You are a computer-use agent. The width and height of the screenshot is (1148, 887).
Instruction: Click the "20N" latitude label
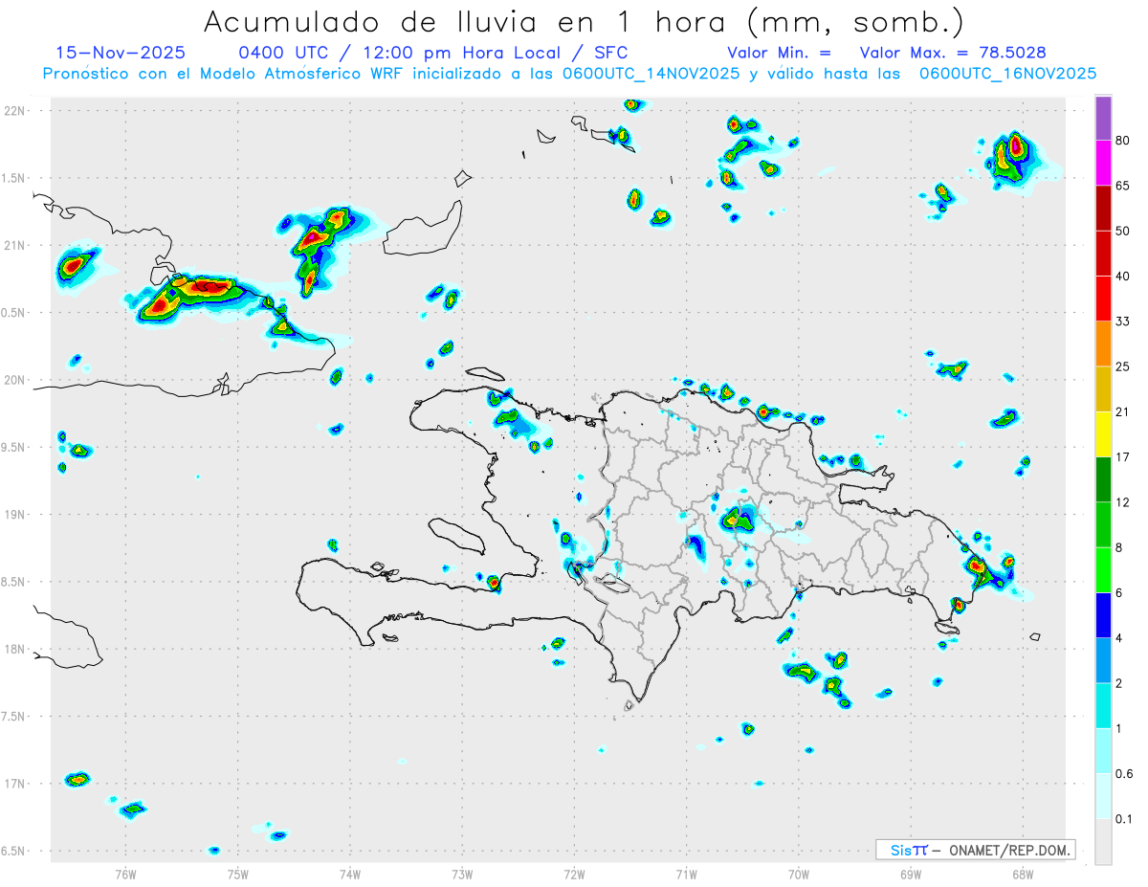14,380
